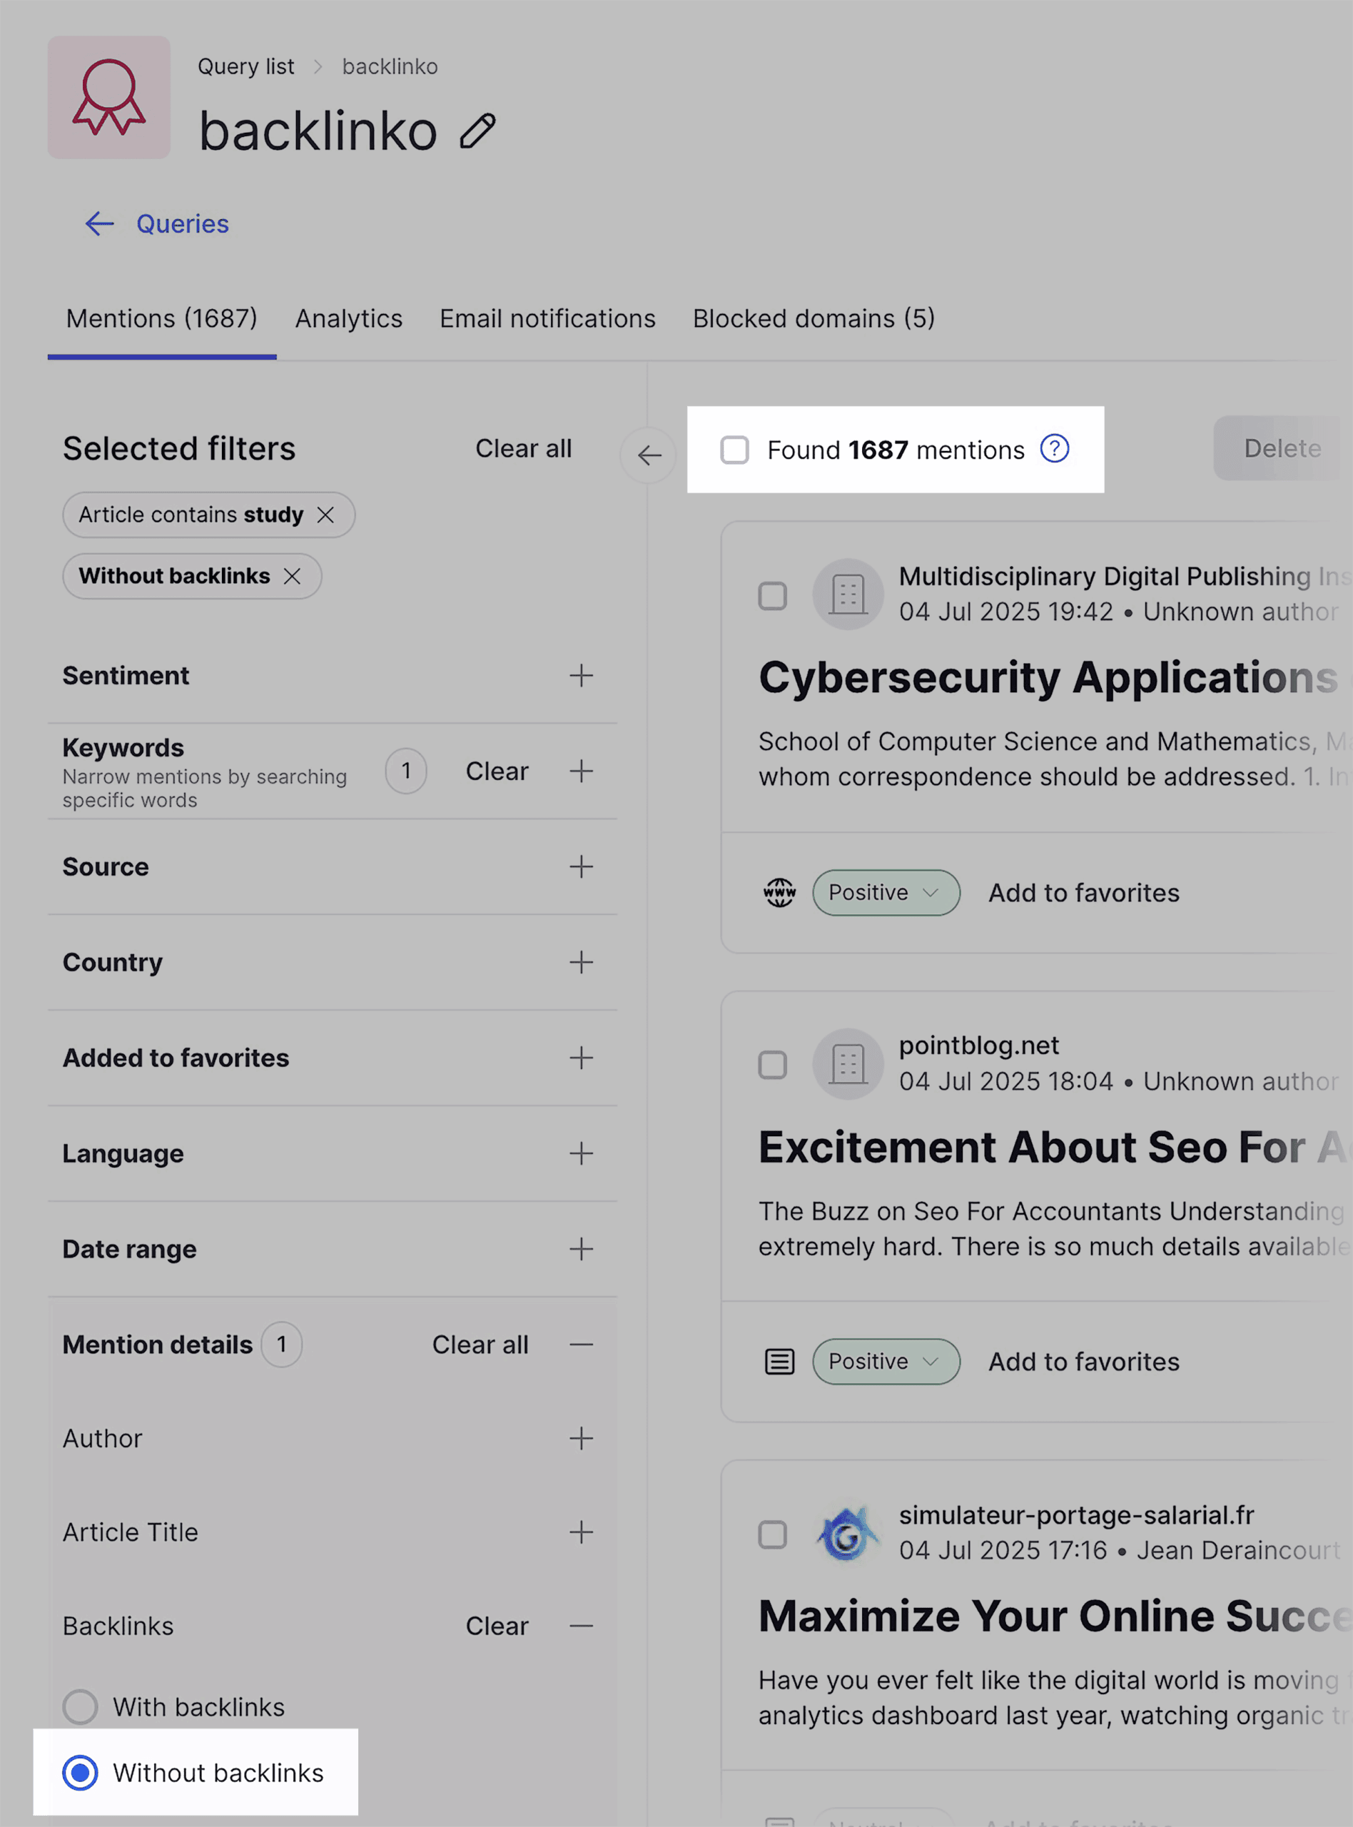Expand the Source filter section
This screenshot has width=1353, height=1827.
pos(582,866)
